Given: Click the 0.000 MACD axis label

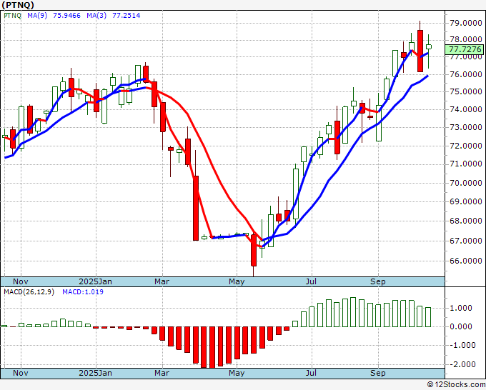Looking at the screenshot, I should click(x=460, y=327).
